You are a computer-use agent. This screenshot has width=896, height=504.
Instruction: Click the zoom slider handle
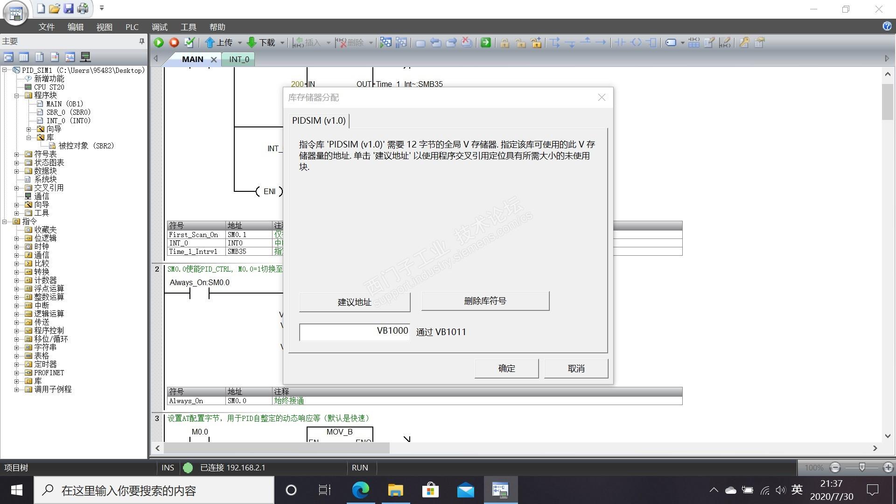point(862,467)
